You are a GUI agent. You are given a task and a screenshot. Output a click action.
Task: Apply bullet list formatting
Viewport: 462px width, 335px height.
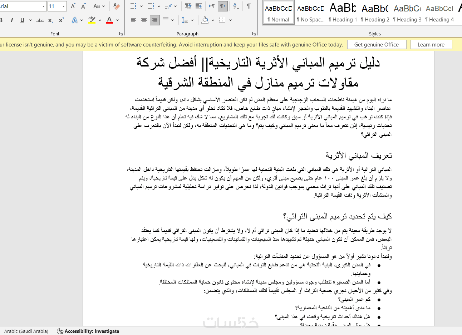coord(134,6)
